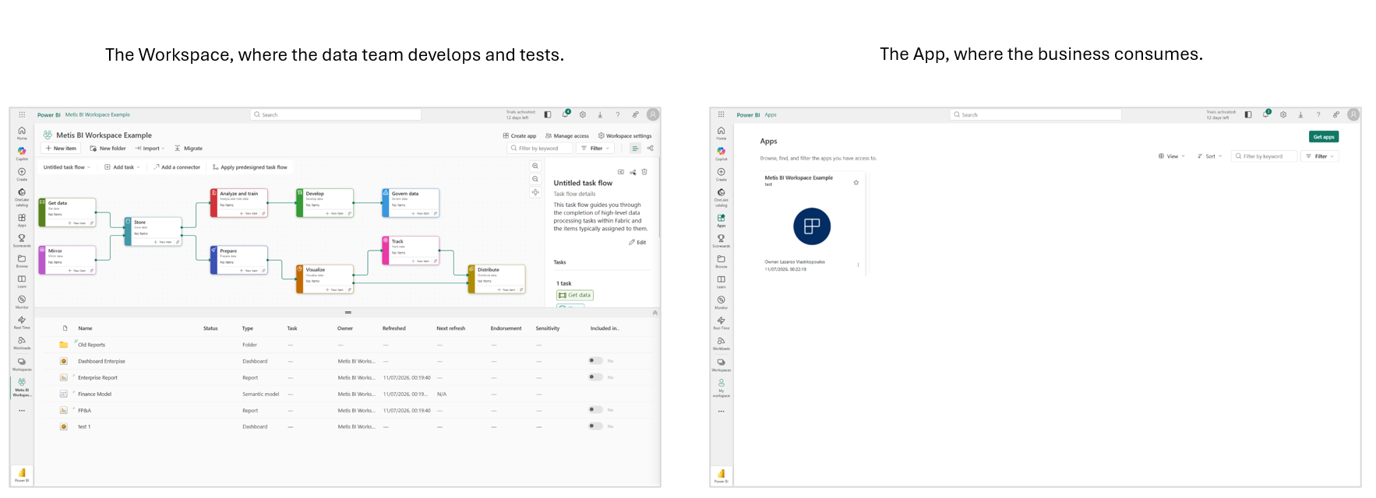Click Get data tag in Tasks panel
Image resolution: width=1376 pixels, height=498 pixels.
coord(575,295)
